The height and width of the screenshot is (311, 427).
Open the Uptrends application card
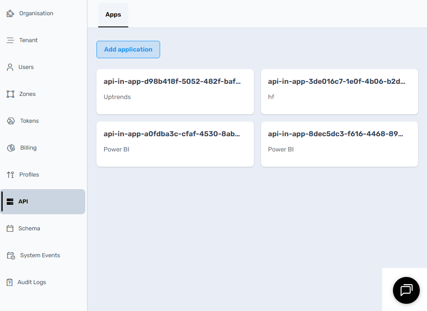click(x=175, y=91)
